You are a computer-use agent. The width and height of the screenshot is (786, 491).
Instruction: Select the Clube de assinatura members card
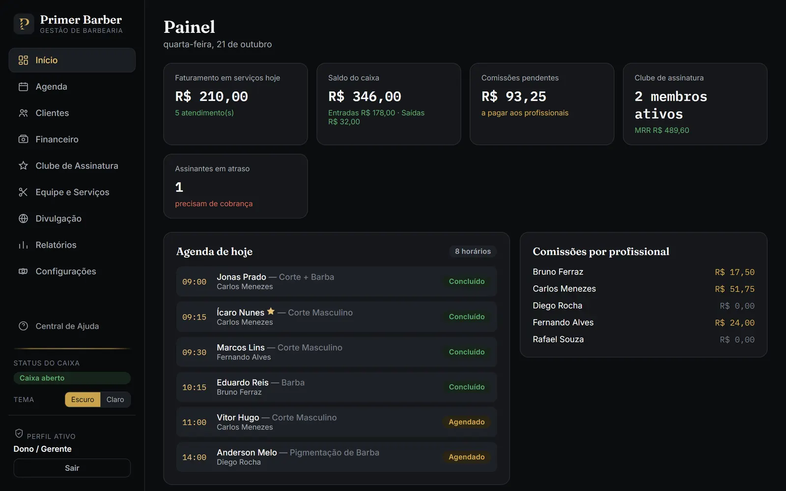(x=695, y=104)
